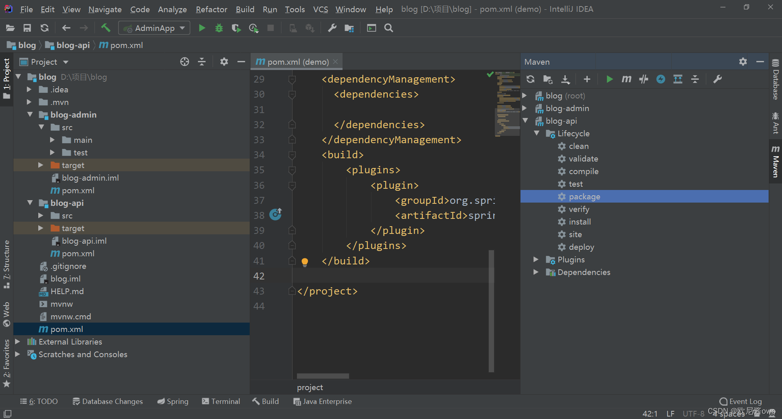Open the Refactor menu

(211, 9)
